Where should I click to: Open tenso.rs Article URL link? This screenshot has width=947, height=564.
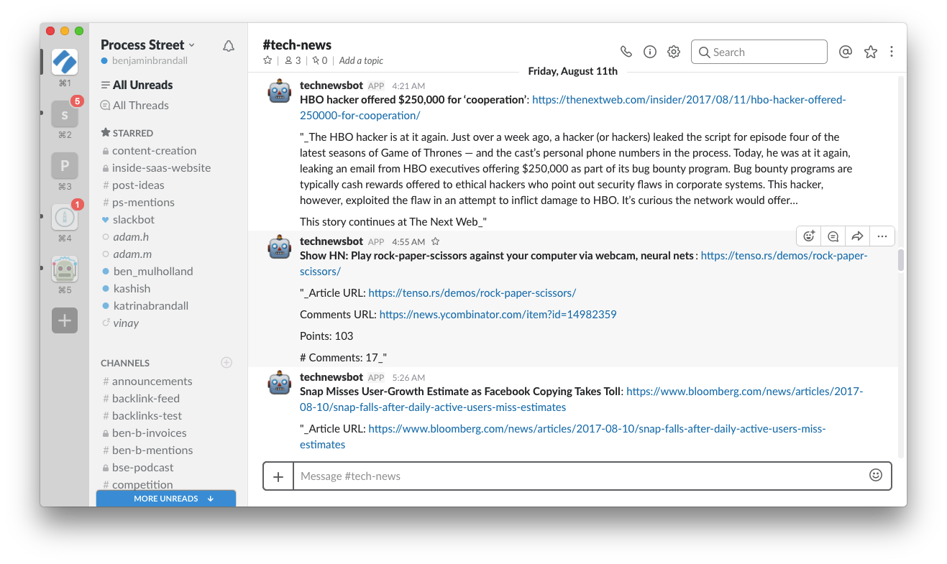(x=472, y=293)
